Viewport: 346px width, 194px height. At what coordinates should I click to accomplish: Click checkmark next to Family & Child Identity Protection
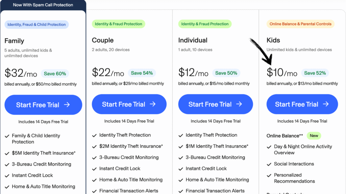point(7,136)
